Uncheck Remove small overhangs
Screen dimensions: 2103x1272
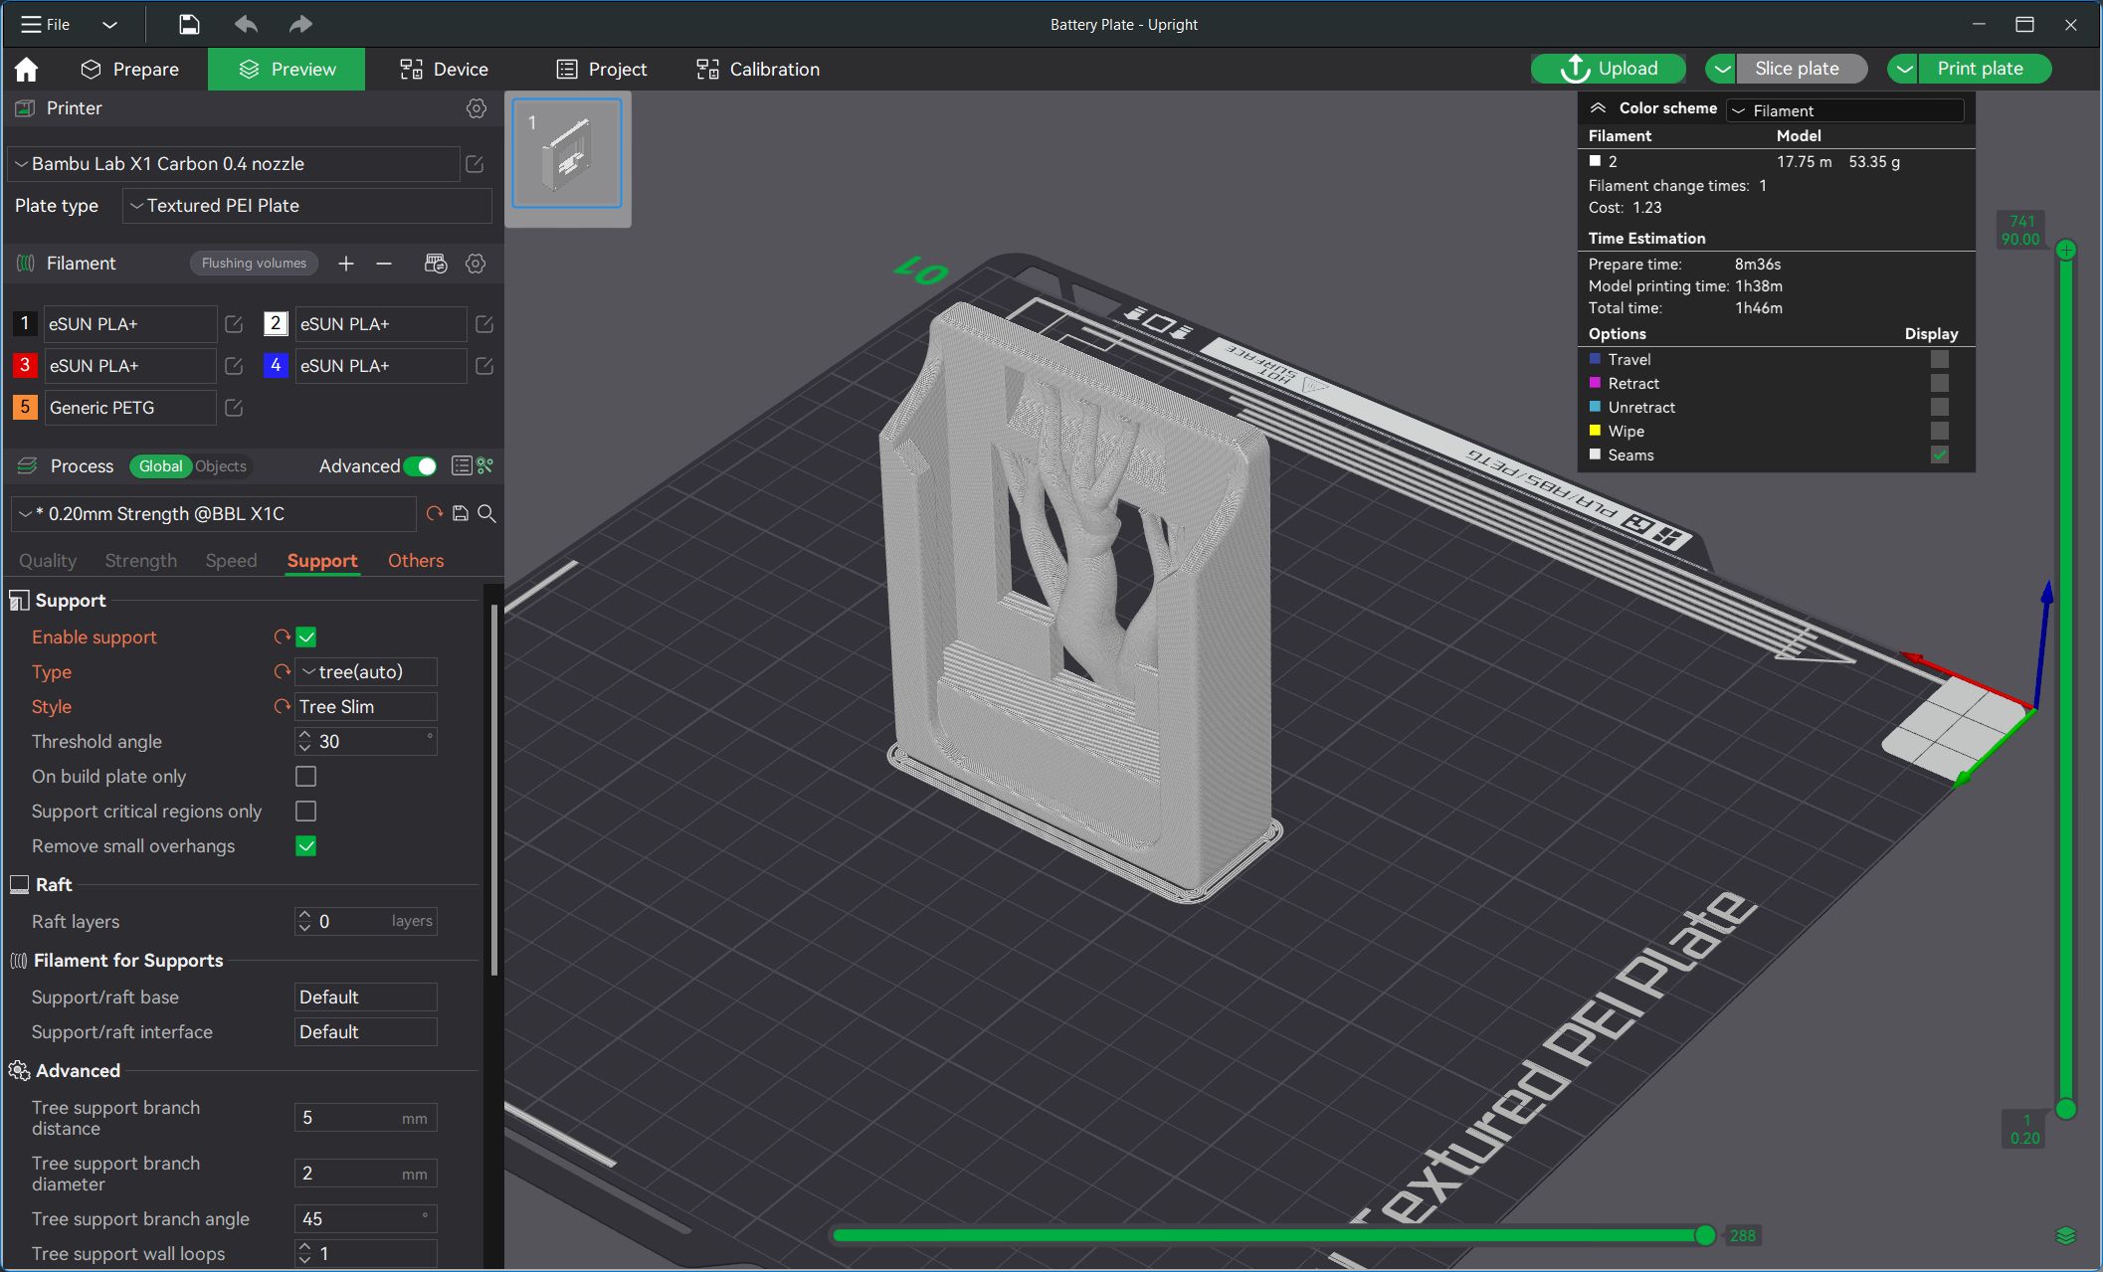click(x=306, y=846)
